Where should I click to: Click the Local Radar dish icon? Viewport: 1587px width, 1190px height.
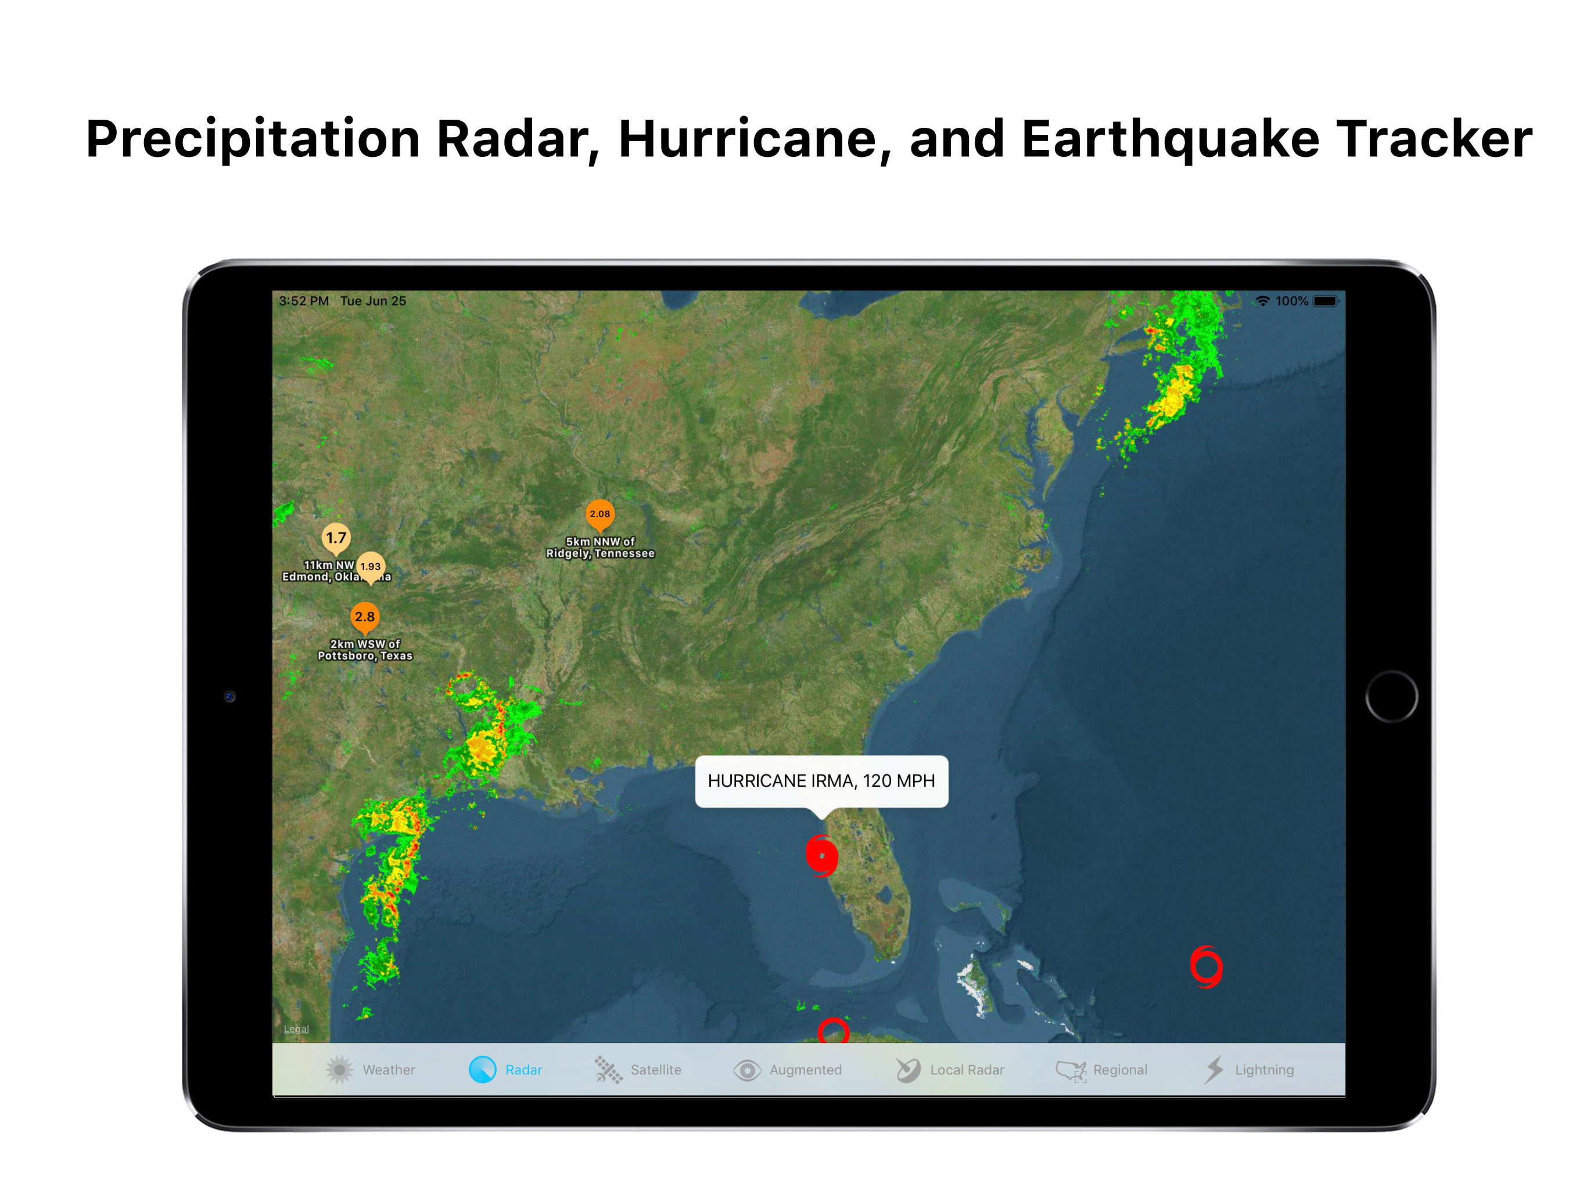pyautogui.click(x=907, y=1069)
